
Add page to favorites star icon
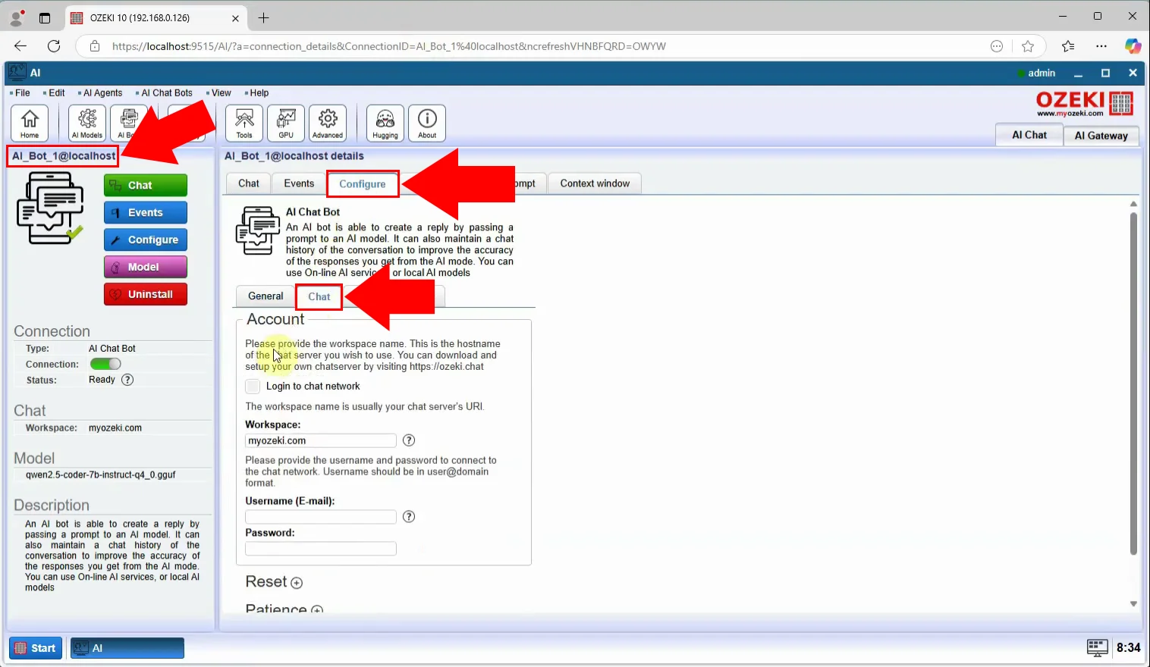[x=1028, y=46]
